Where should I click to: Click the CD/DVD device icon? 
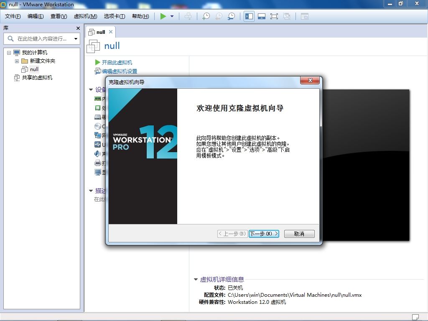[98, 126]
